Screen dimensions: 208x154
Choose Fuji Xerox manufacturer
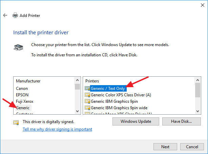[x=24, y=101]
